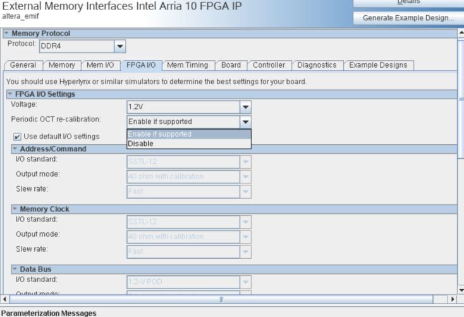The width and height of the screenshot is (464, 317).
Task: Click the Hyperlynx simulator advisory text
Action: [156, 82]
